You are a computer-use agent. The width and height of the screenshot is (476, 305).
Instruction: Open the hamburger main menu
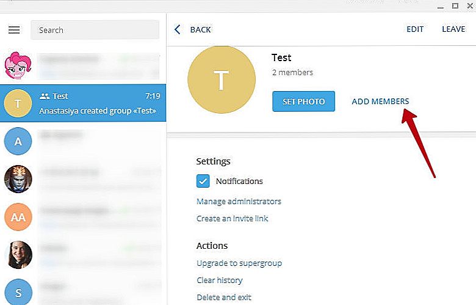[x=14, y=30]
